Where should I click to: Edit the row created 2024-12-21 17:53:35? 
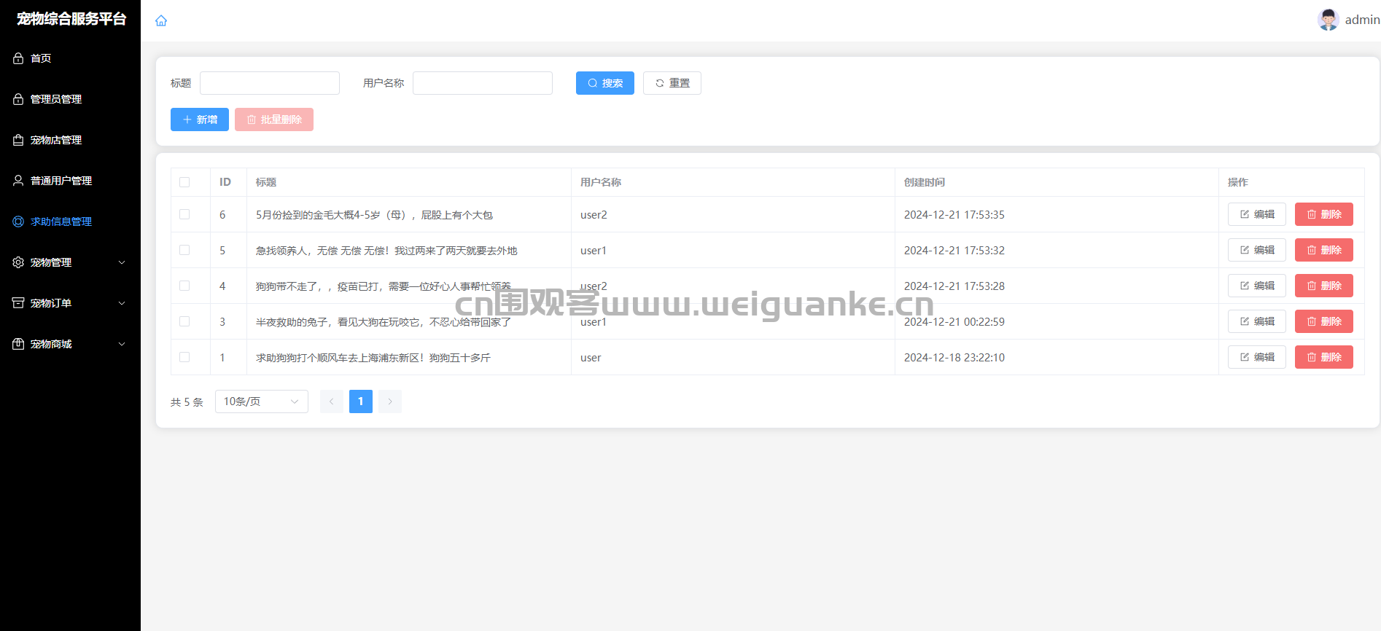(x=1257, y=214)
